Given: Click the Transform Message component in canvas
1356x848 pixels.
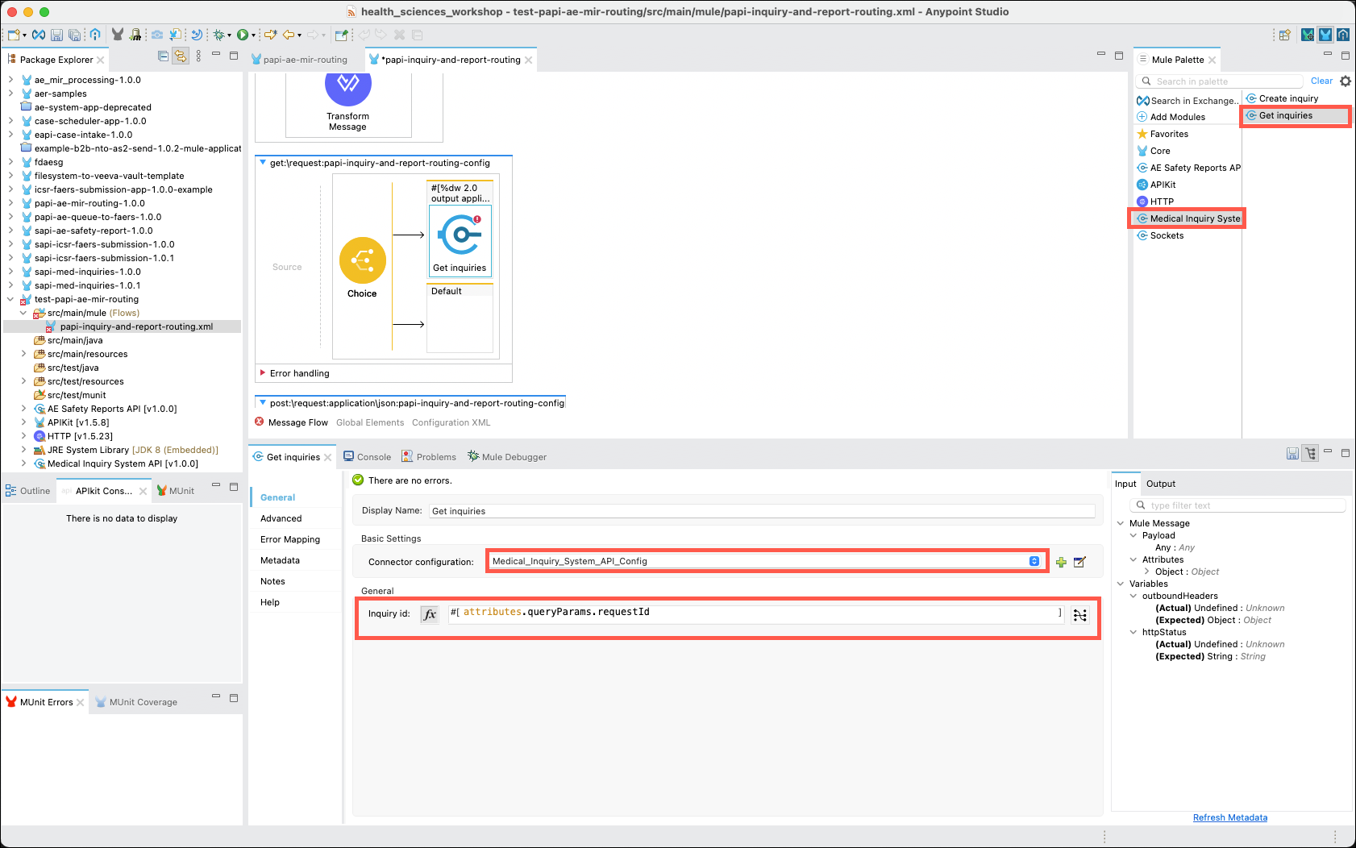Looking at the screenshot, I should click(x=348, y=102).
